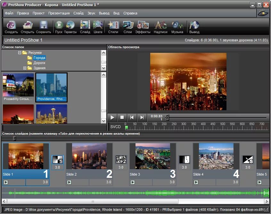The height and width of the screenshot is (214, 271).
Task: Click transition icon after Slide 4
Action: coord(248,160)
